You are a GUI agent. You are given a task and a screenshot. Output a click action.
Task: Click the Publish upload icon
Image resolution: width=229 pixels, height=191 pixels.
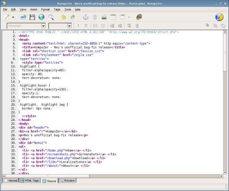(23, 17)
